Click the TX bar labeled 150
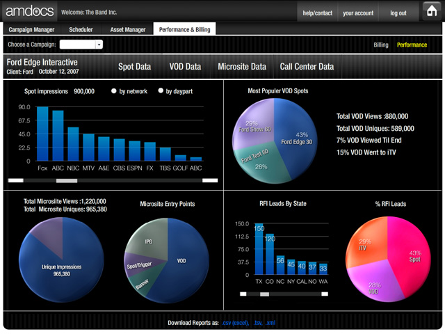 tap(259, 249)
